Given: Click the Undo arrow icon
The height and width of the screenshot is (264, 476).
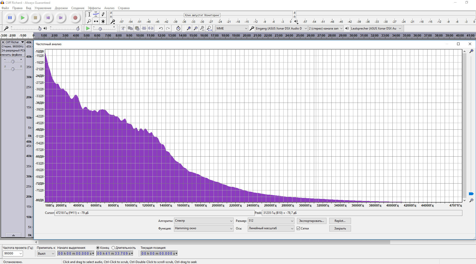Looking at the screenshot, I should point(161,28).
